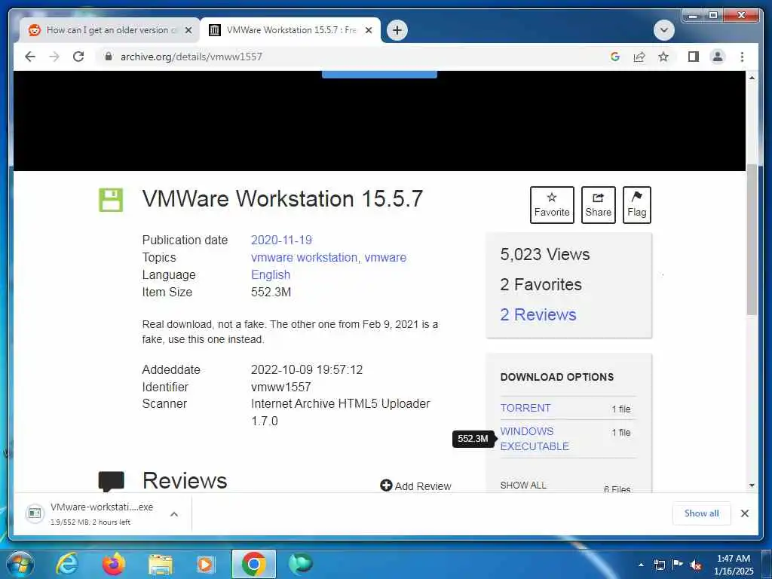Screen dimensions: 772x579
Task: Click the blue button at the top of the black viewer area
Action: 379,75
